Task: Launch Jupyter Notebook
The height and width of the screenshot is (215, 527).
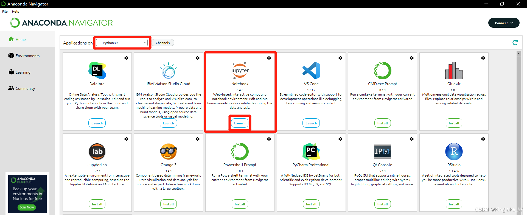Action: (240, 123)
